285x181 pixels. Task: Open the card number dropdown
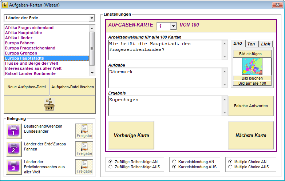click(173, 26)
